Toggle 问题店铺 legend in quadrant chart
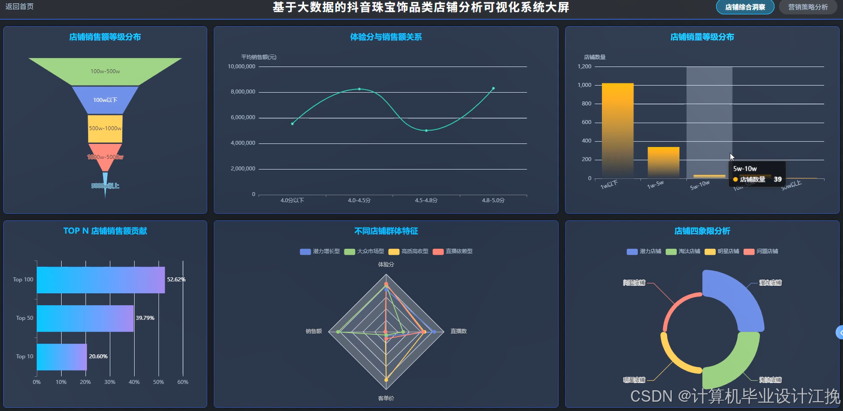 coord(761,251)
